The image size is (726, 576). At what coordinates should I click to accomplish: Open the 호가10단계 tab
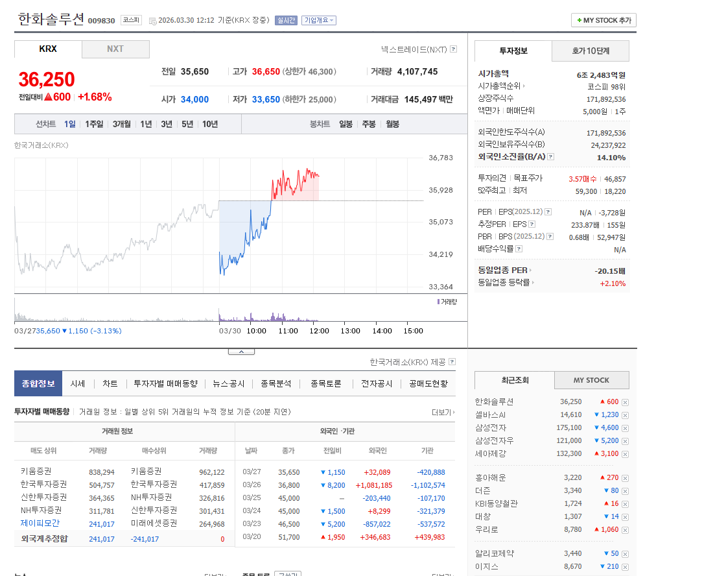591,51
